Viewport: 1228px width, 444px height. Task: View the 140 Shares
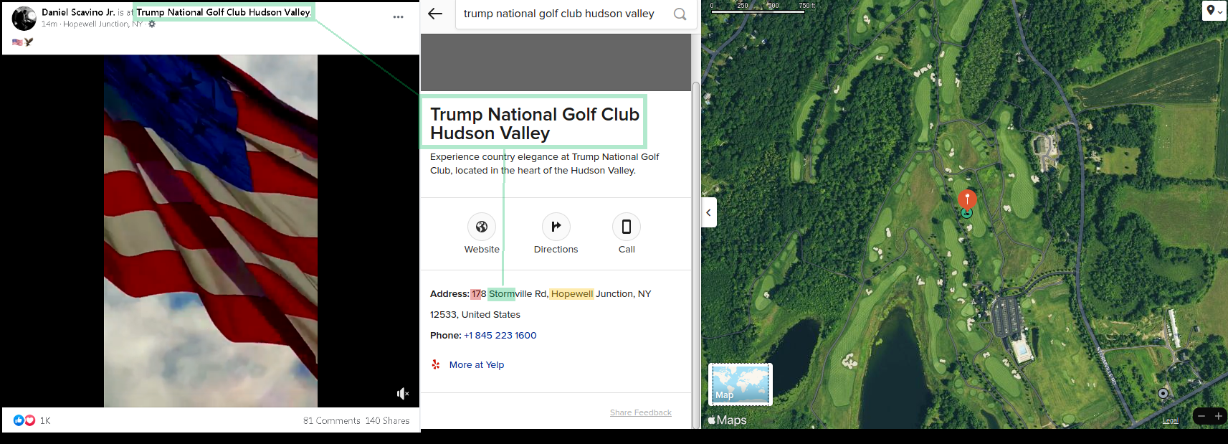(x=387, y=421)
